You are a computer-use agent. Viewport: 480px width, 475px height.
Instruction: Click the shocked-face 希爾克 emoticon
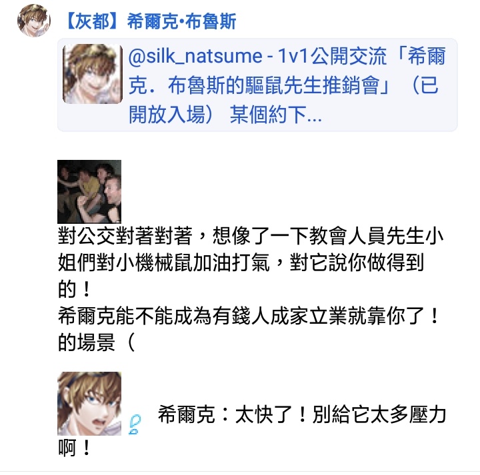click(89, 404)
